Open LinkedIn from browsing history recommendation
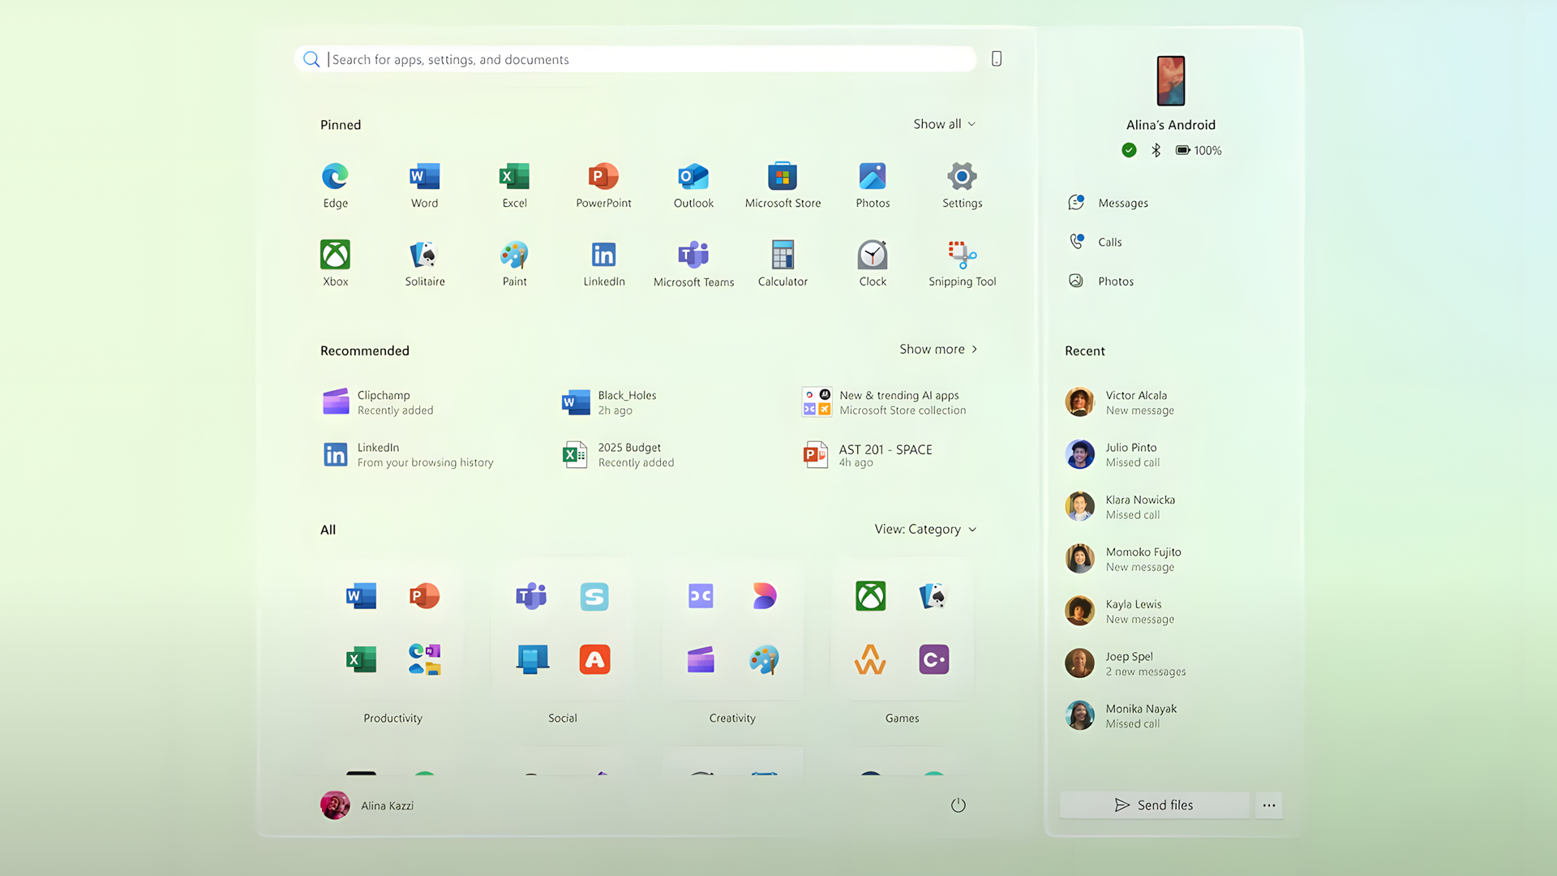 coord(408,454)
